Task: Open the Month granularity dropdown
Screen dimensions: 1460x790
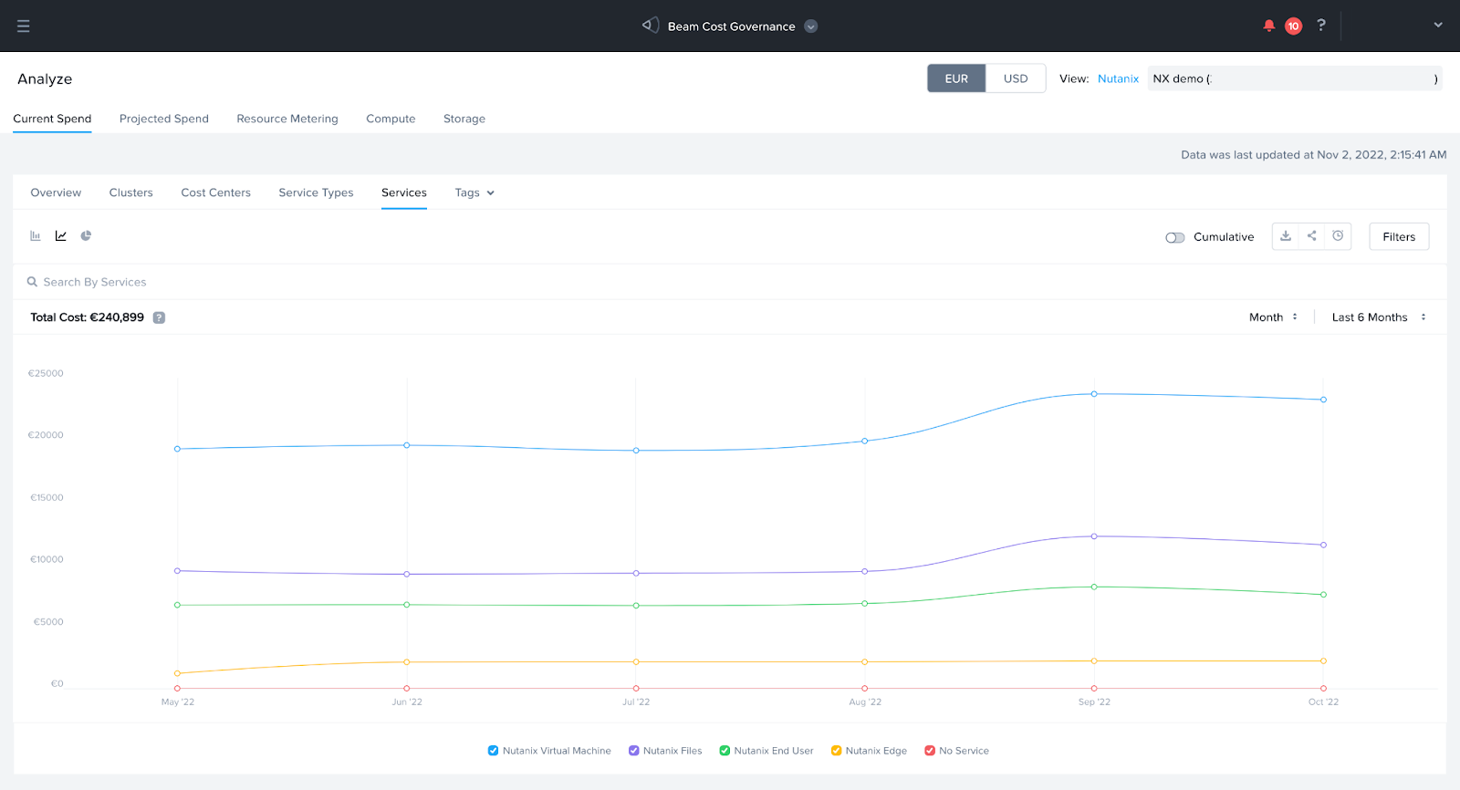Action: tap(1273, 317)
